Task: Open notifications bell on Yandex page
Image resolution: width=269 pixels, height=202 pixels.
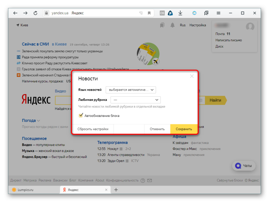Action: (x=172, y=25)
